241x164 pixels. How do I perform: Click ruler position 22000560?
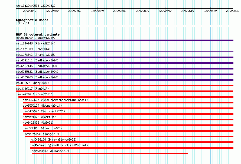75,11
